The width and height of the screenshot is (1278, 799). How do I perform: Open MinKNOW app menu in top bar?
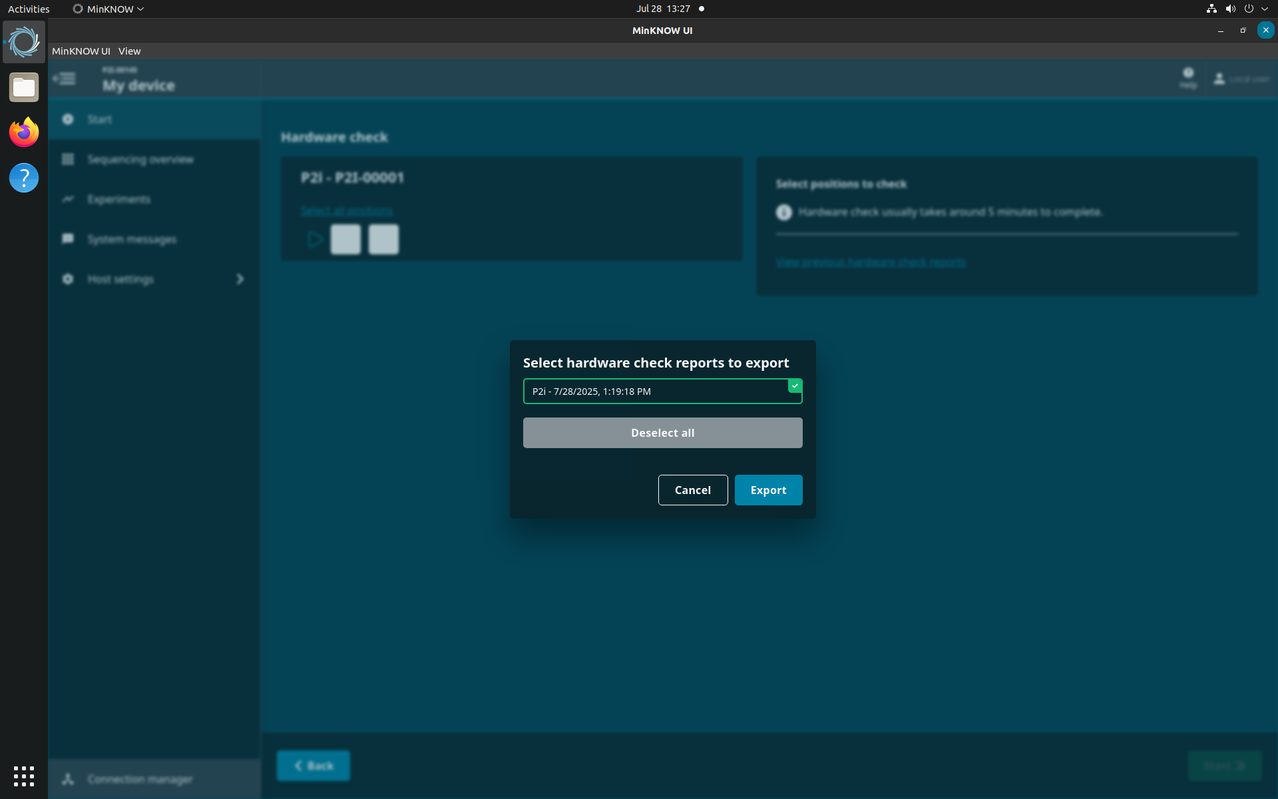pos(108,9)
